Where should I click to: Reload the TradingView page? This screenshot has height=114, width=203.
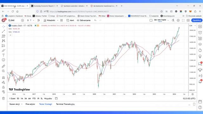(13, 11)
